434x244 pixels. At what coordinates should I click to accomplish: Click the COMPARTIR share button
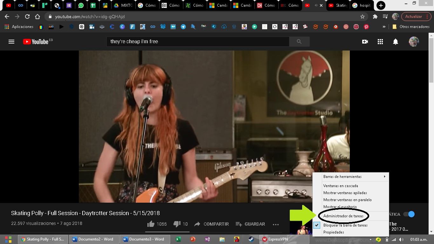(x=212, y=224)
